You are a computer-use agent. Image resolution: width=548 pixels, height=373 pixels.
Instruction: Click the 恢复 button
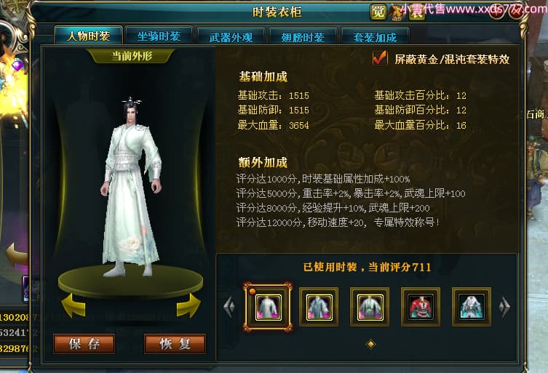click(x=175, y=344)
